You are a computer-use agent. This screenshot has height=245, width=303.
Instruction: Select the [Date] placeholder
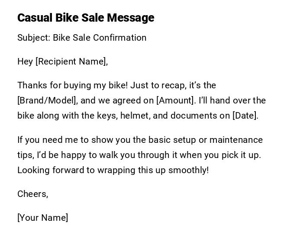click(245, 116)
